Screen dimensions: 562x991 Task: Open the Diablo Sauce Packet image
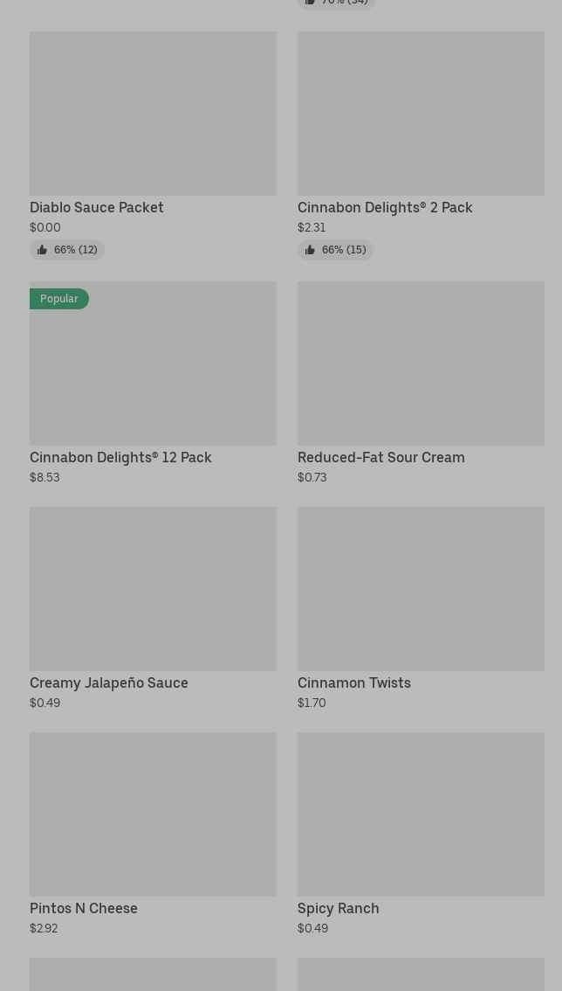pyautogui.click(x=153, y=114)
